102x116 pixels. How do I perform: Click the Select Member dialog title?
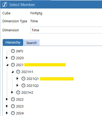coord(22,5)
